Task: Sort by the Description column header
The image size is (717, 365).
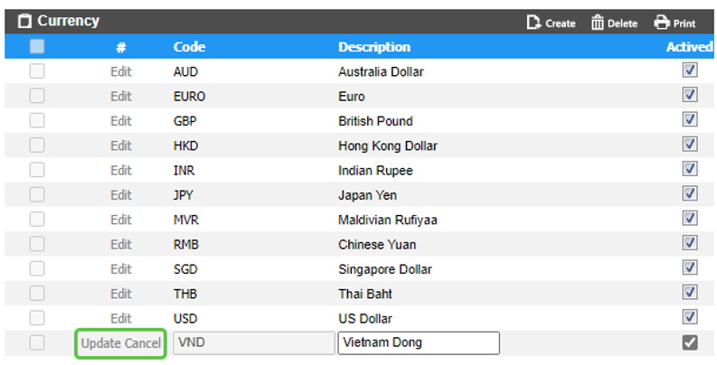Action: click(x=374, y=47)
